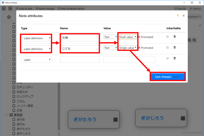The width and height of the screenshot is (204, 136).
Task: Delete the こども attribute row
Action: pos(174,47)
